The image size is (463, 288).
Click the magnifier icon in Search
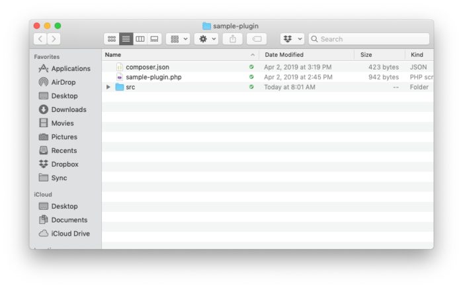[x=314, y=39]
